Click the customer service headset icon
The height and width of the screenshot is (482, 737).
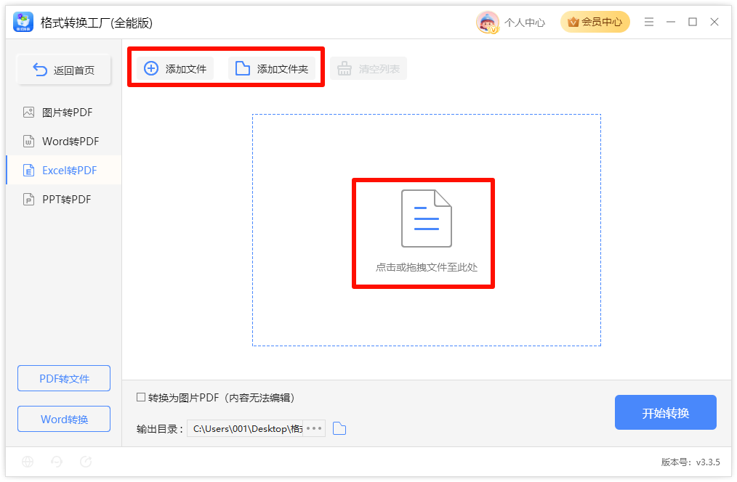pos(57,462)
